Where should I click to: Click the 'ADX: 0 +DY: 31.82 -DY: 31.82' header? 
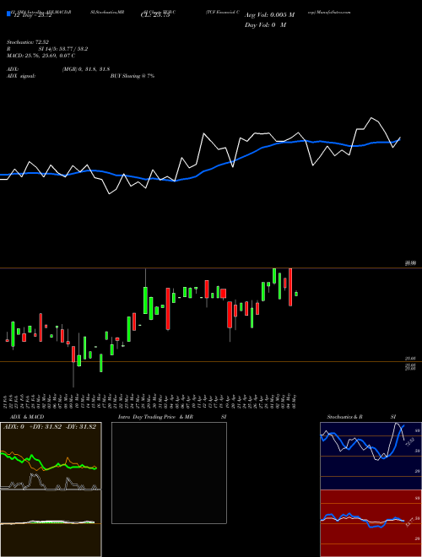50,427
